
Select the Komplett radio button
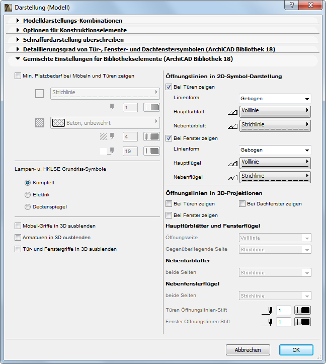click(x=28, y=183)
